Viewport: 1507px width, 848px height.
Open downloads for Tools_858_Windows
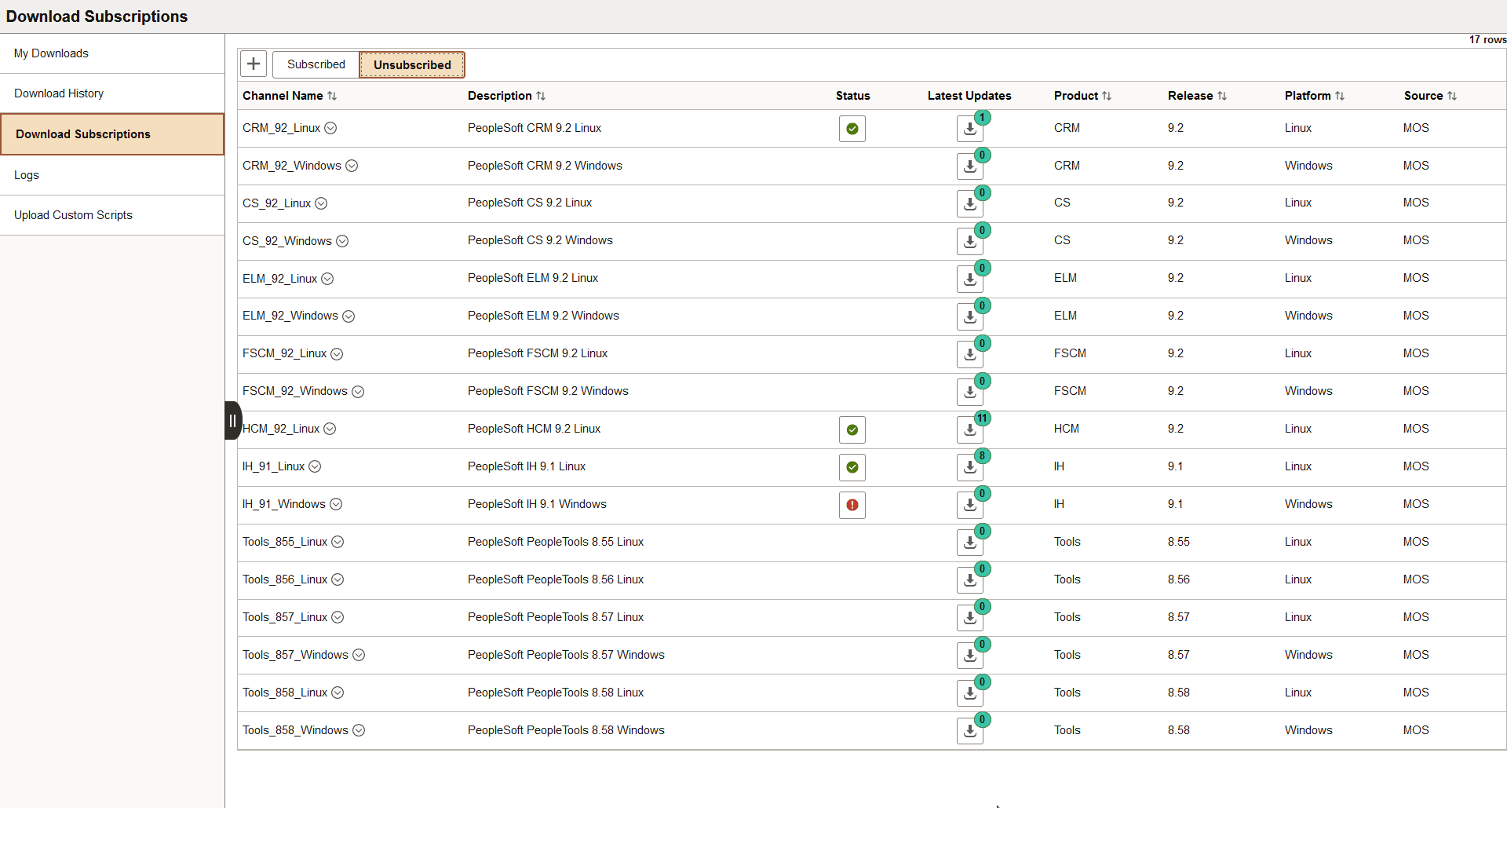970,730
